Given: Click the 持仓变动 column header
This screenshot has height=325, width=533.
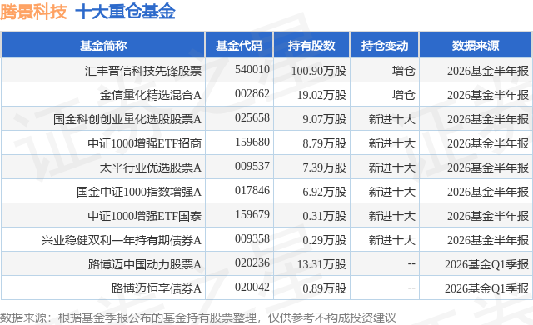Looking at the screenshot, I should point(385,46).
